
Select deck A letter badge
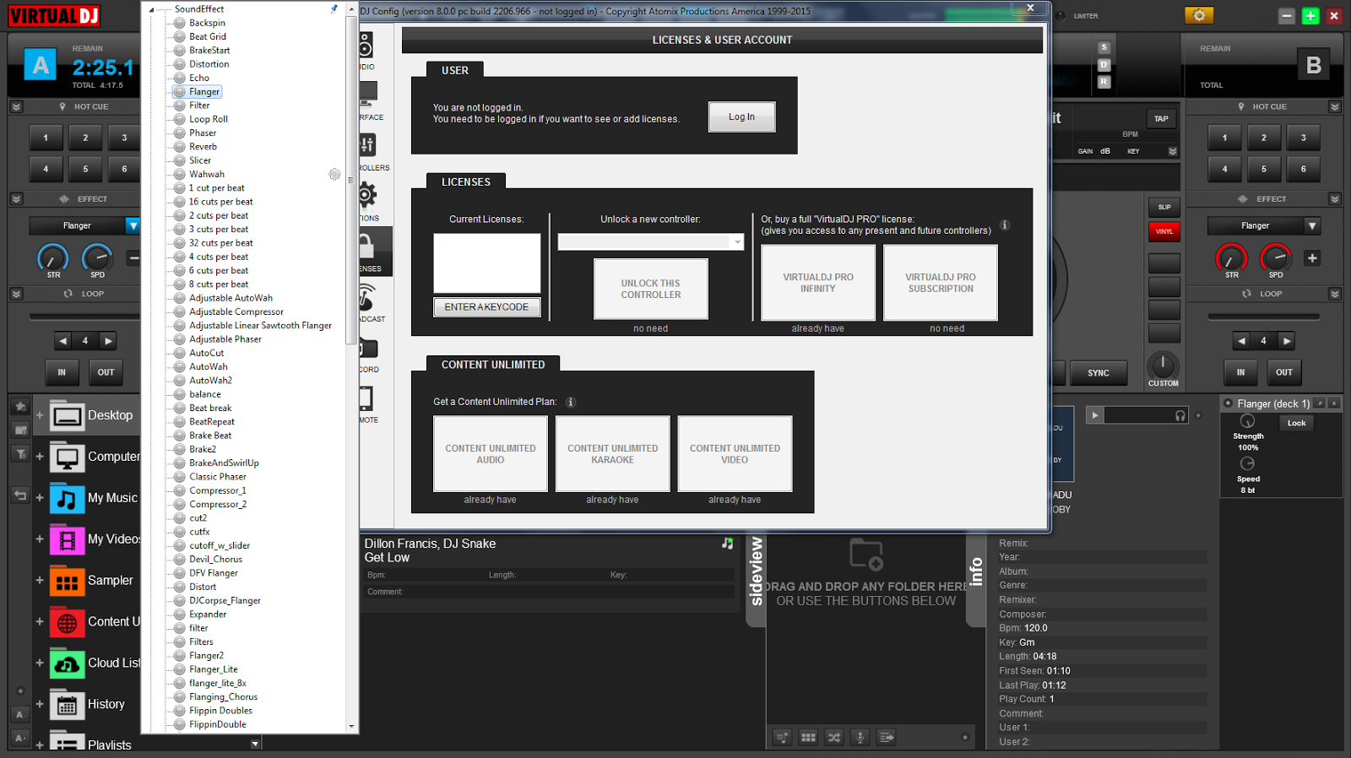pyautogui.click(x=41, y=65)
